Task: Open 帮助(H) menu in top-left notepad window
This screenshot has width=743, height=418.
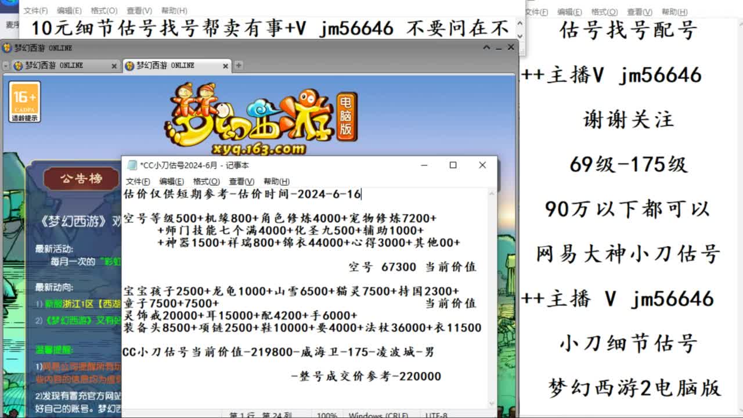Action: point(174,10)
